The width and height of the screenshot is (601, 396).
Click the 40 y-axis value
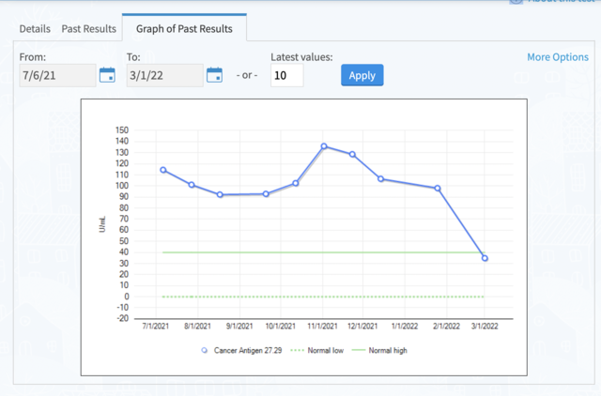point(124,252)
